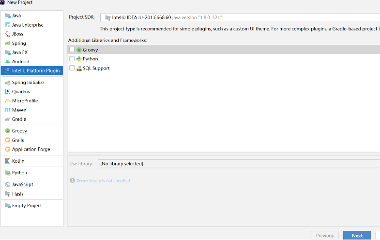Screen dimensions: 380x240
Task: Click the Kotlin logo icon
Action: coord(8,161)
